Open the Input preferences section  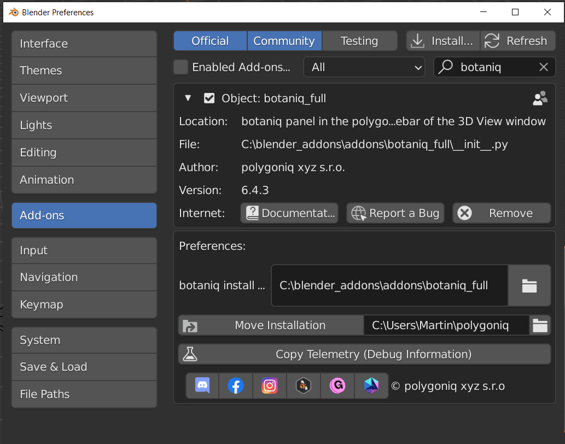pos(84,250)
